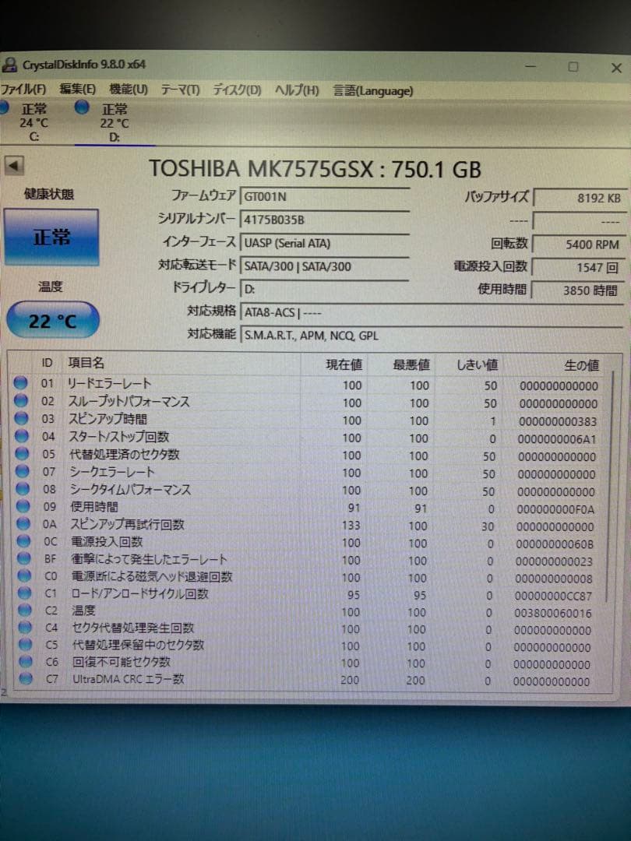The width and height of the screenshot is (631, 841).
Task: Click the status icon for attribute 08
Action: tap(23, 488)
